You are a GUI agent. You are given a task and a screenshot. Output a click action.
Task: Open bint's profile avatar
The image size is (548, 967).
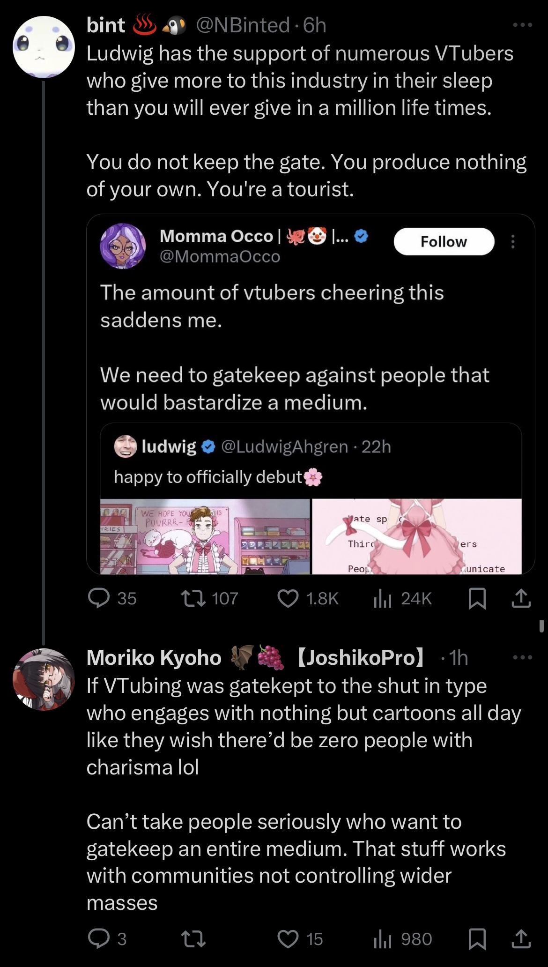click(44, 47)
